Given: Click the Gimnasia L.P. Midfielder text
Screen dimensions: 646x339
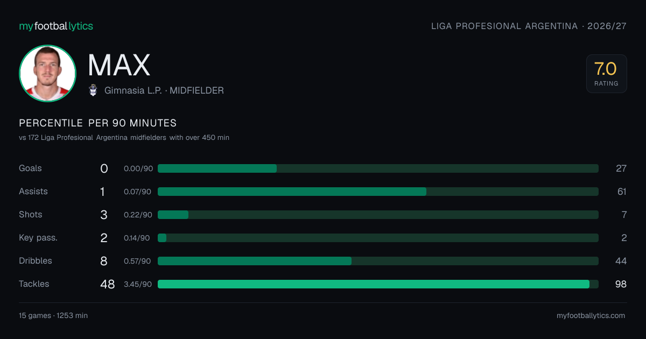Looking at the screenshot, I should (164, 91).
